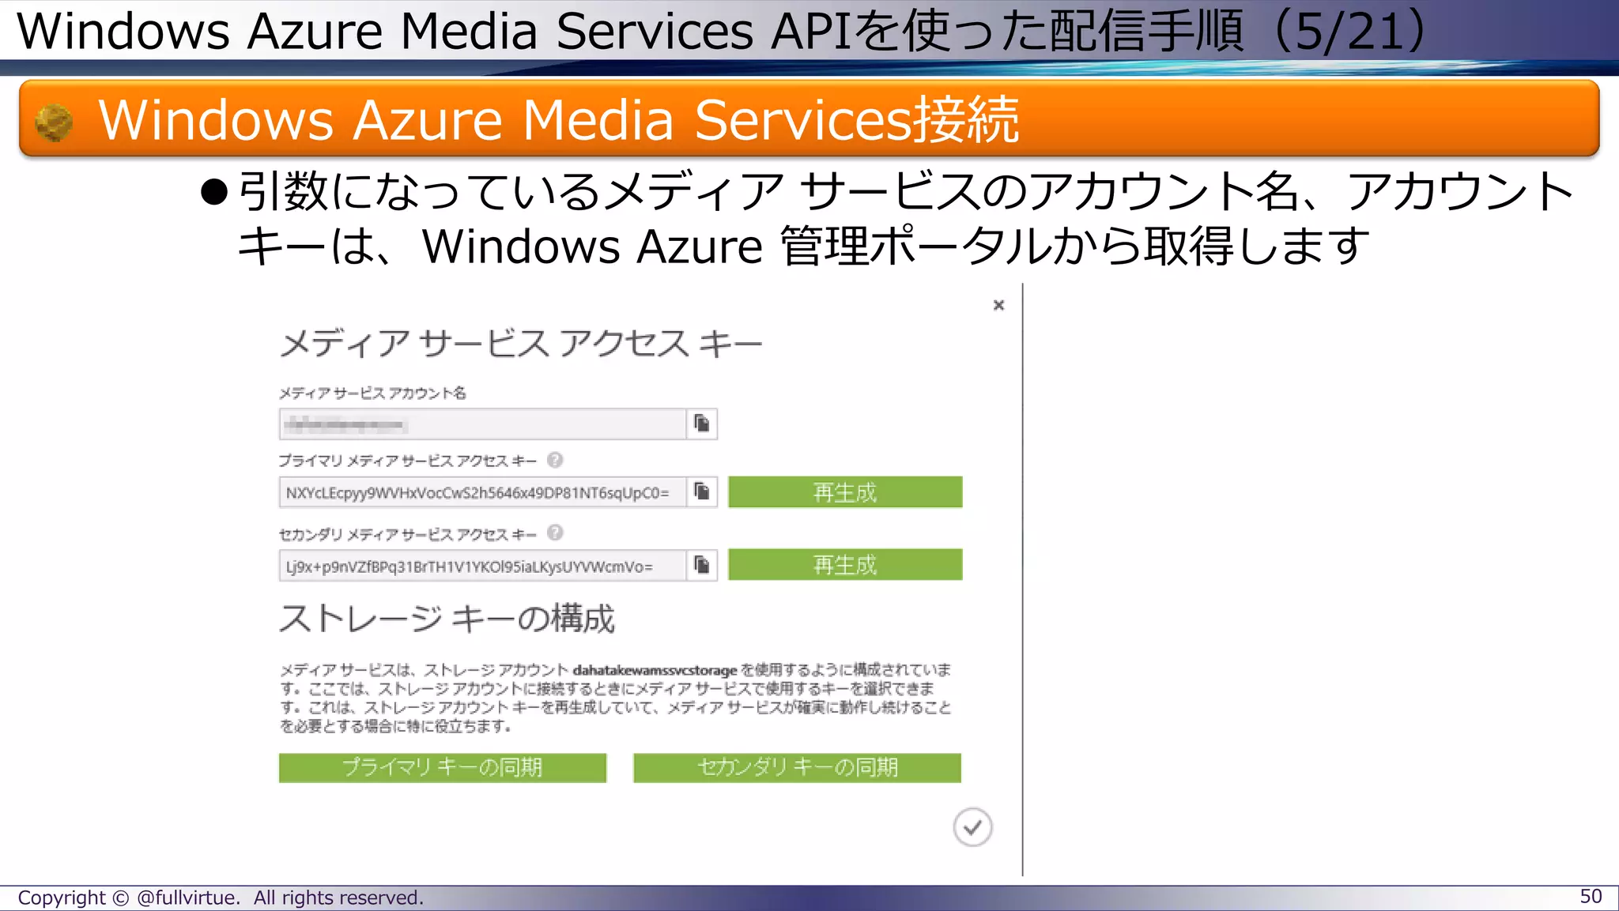Image resolution: width=1619 pixels, height=911 pixels.
Task: Click セカンダリ キーの同期 button
Action: point(797,767)
